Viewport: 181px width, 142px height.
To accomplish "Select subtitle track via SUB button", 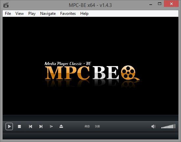I will [x=97, y=126].
